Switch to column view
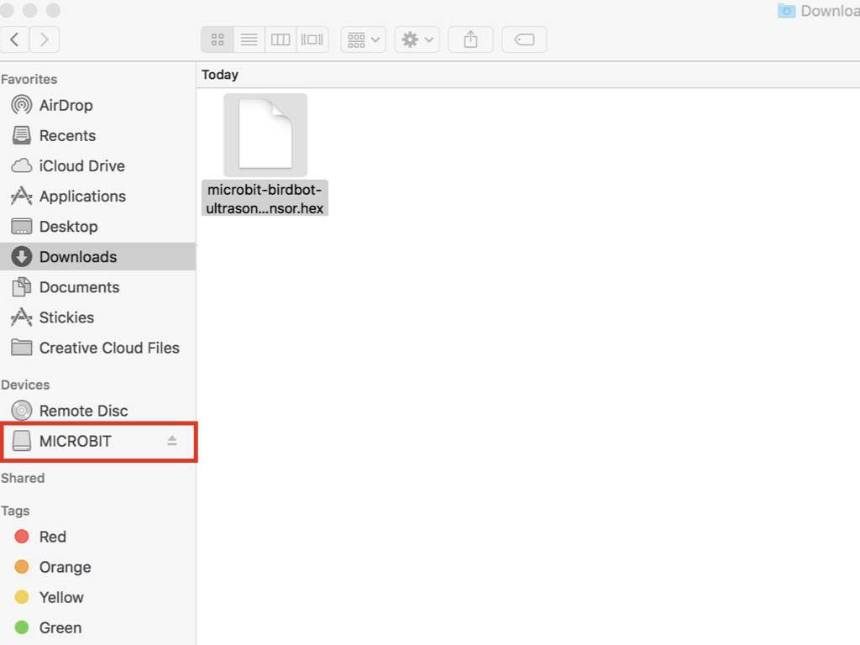Viewport: 860px width, 645px height. [281, 39]
